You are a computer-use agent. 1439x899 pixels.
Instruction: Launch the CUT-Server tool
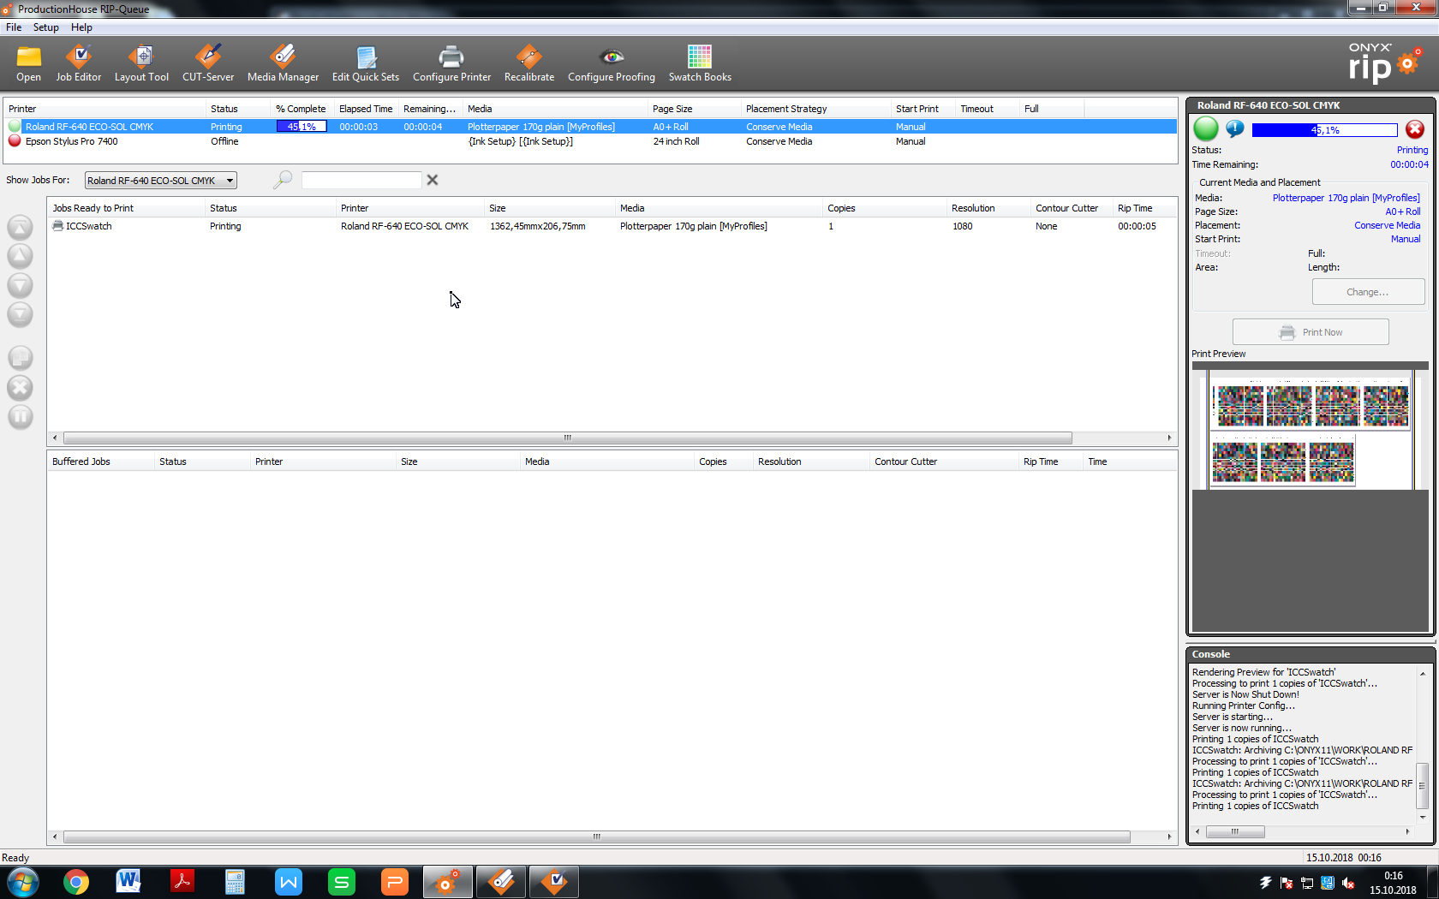208,64
